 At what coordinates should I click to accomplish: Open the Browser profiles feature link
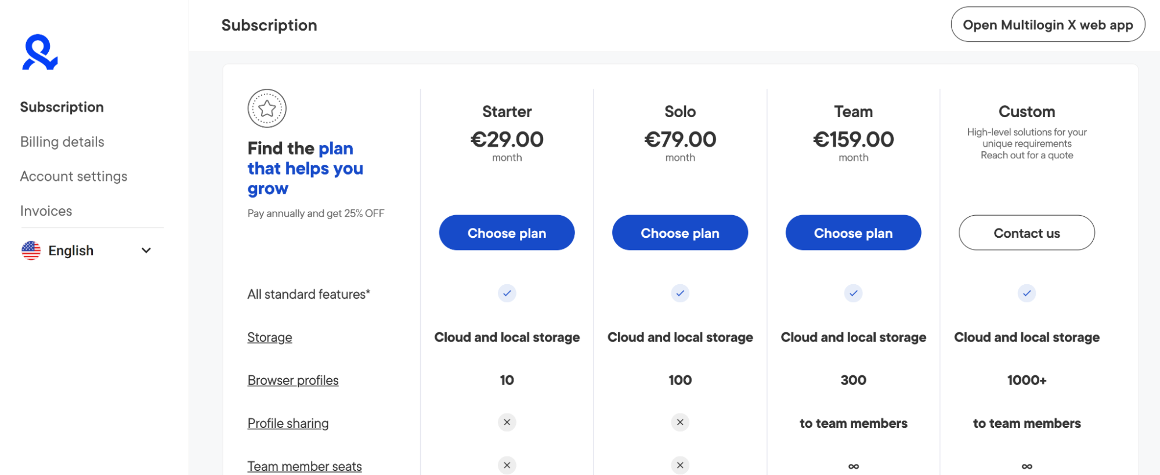[x=293, y=380]
